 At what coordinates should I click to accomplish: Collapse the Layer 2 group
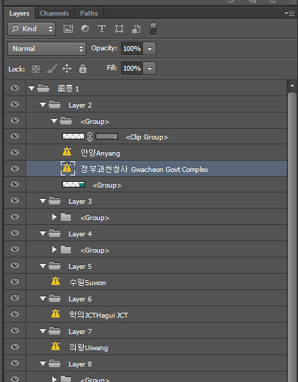click(x=42, y=105)
